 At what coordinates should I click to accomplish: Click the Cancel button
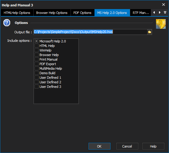coord(127,146)
